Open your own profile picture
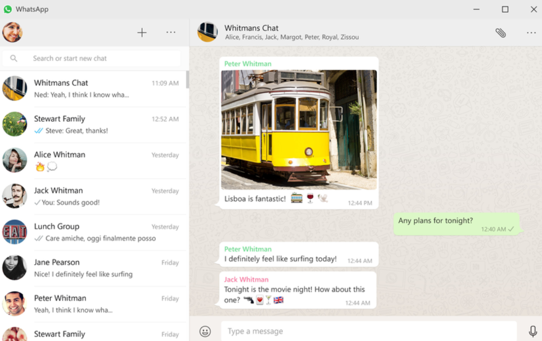 13,32
